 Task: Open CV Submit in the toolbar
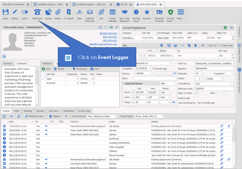coord(68,12)
